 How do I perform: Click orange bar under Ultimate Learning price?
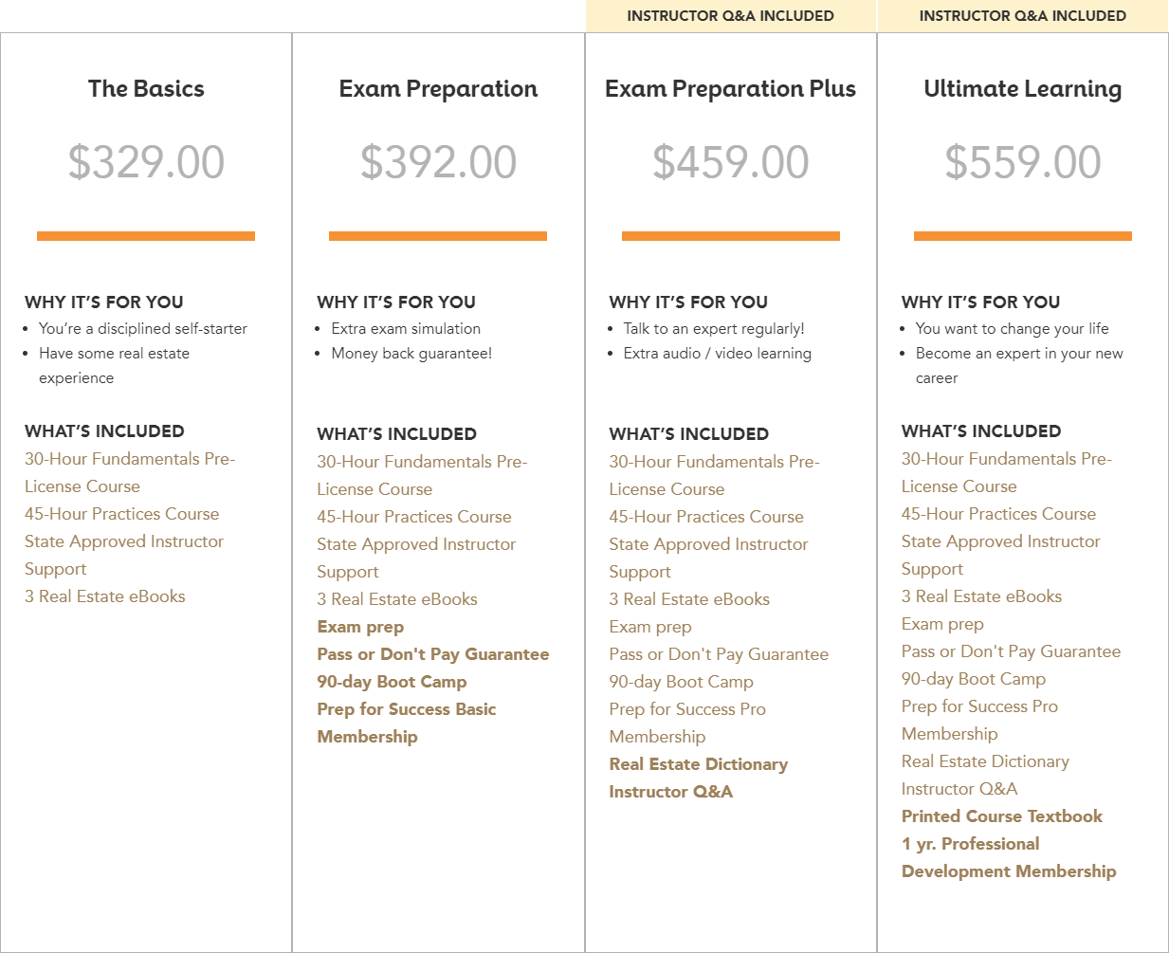pos(1022,236)
